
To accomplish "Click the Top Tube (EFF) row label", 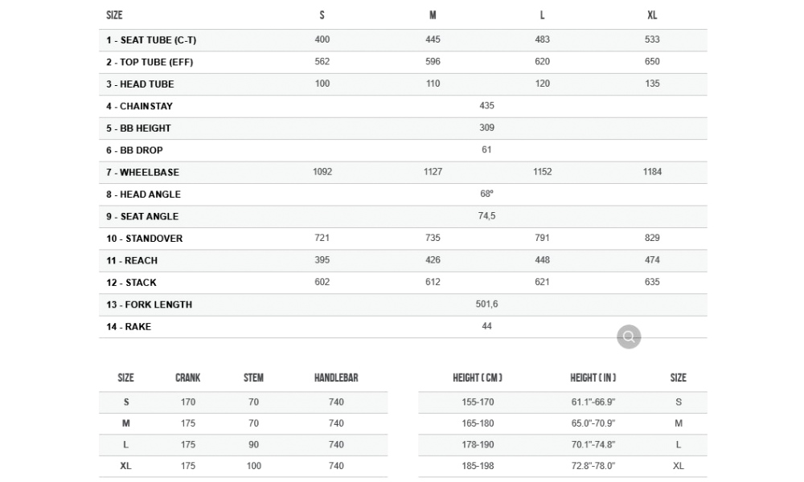I will pyautogui.click(x=150, y=62).
